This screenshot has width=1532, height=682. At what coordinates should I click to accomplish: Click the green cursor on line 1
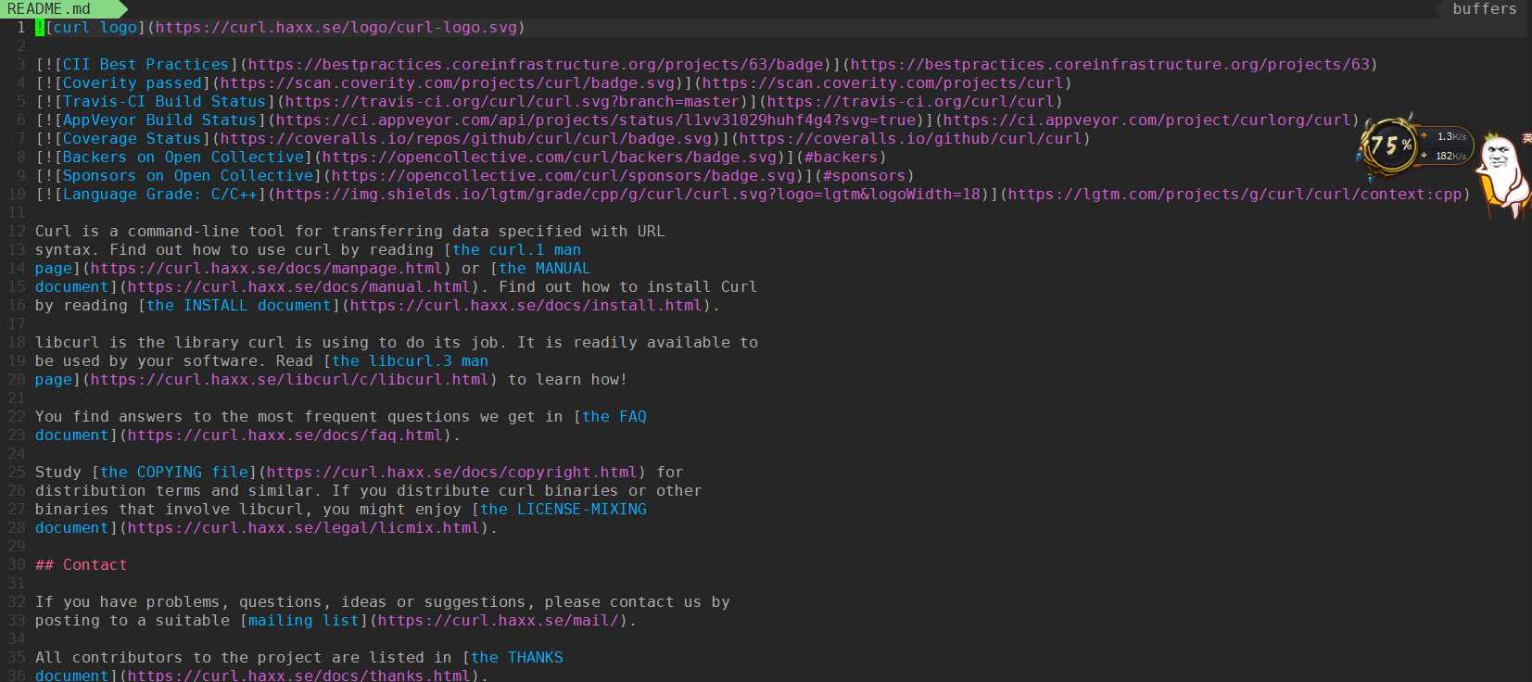tap(40, 27)
